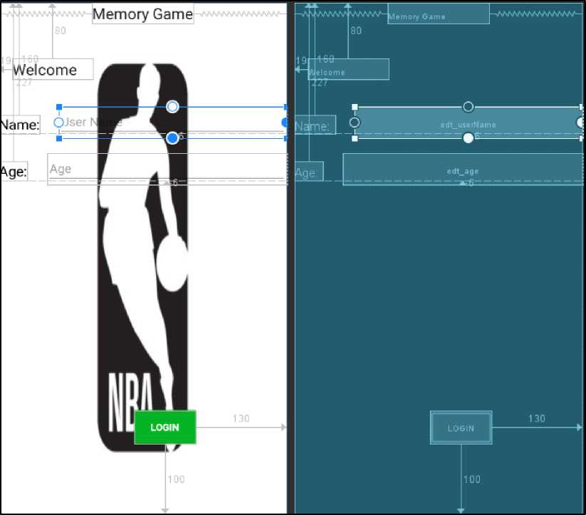
Task: Select the NBA logo image in design view
Action: (x=142, y=257)
